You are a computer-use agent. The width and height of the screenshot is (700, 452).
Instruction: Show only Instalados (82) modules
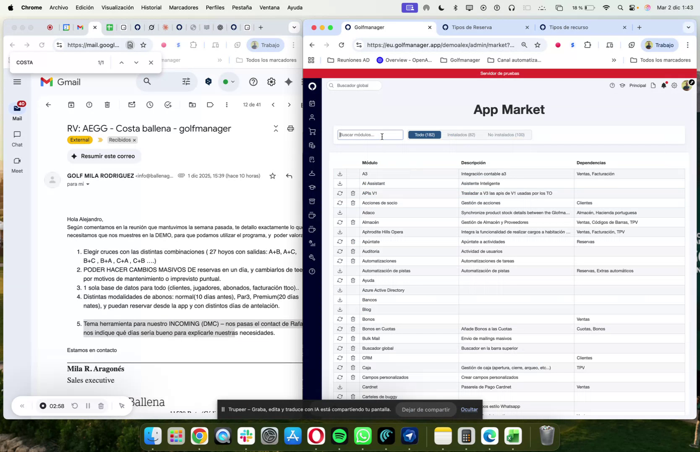[x=460, y=135]
